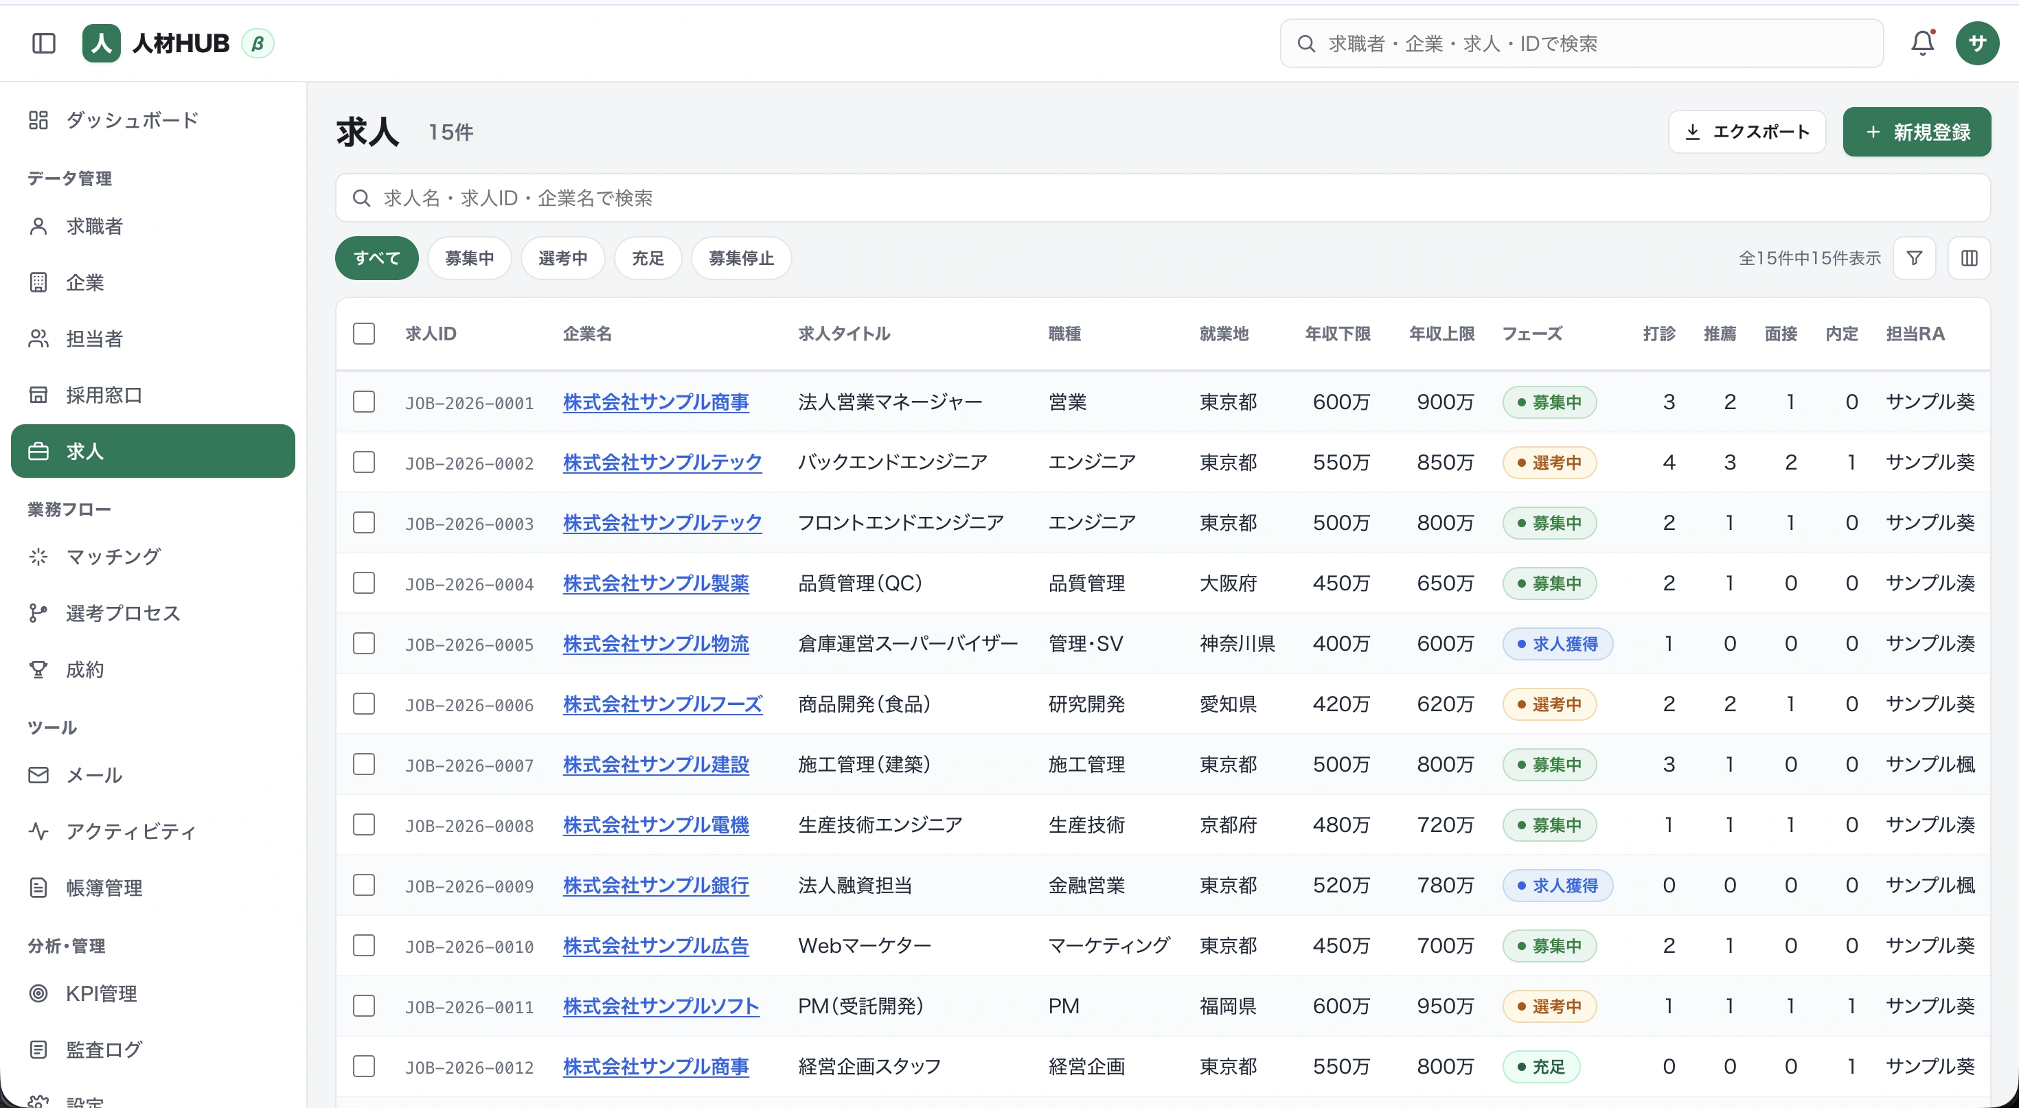Click the 新規登録 button

(1917, 132)
